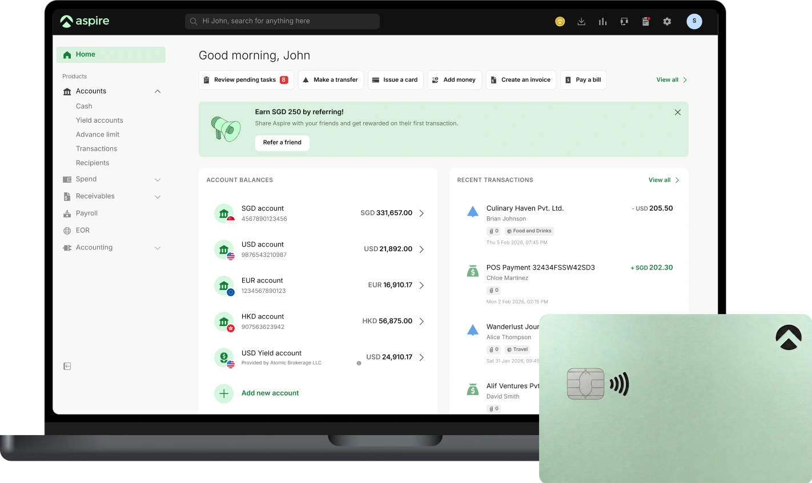Open HKD account details chevron
Image resolution: width=812 pixels, height=483 pixels.
point(422,321)
